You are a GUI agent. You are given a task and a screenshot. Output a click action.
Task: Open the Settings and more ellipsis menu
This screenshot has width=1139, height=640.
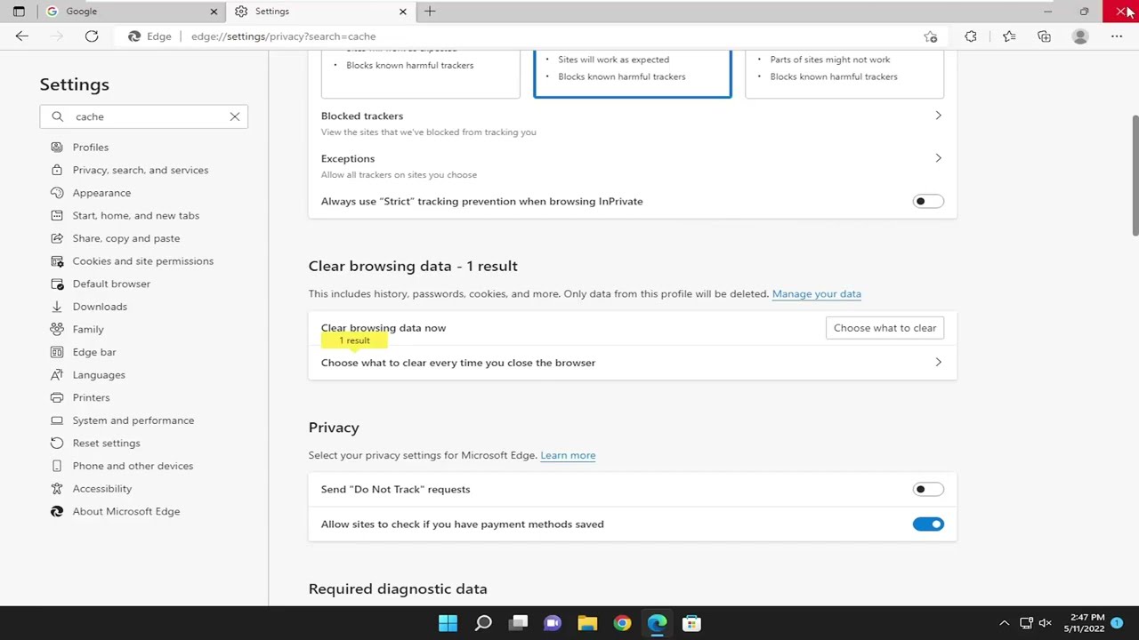(1117, 36)
